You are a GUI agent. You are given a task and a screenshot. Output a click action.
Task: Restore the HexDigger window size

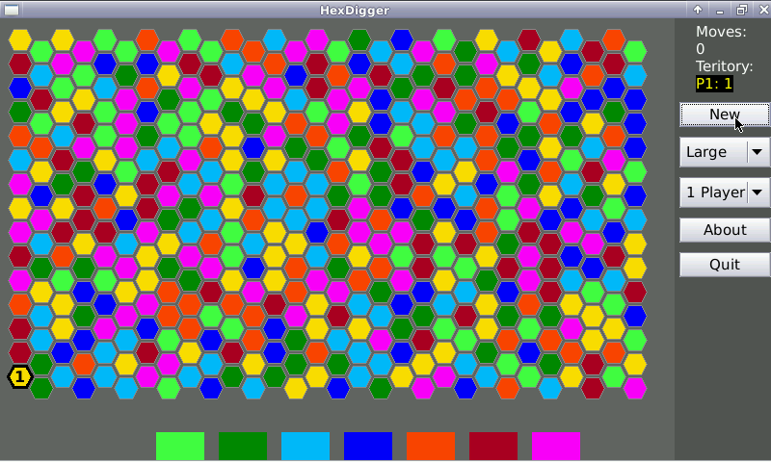coord(742,10)
